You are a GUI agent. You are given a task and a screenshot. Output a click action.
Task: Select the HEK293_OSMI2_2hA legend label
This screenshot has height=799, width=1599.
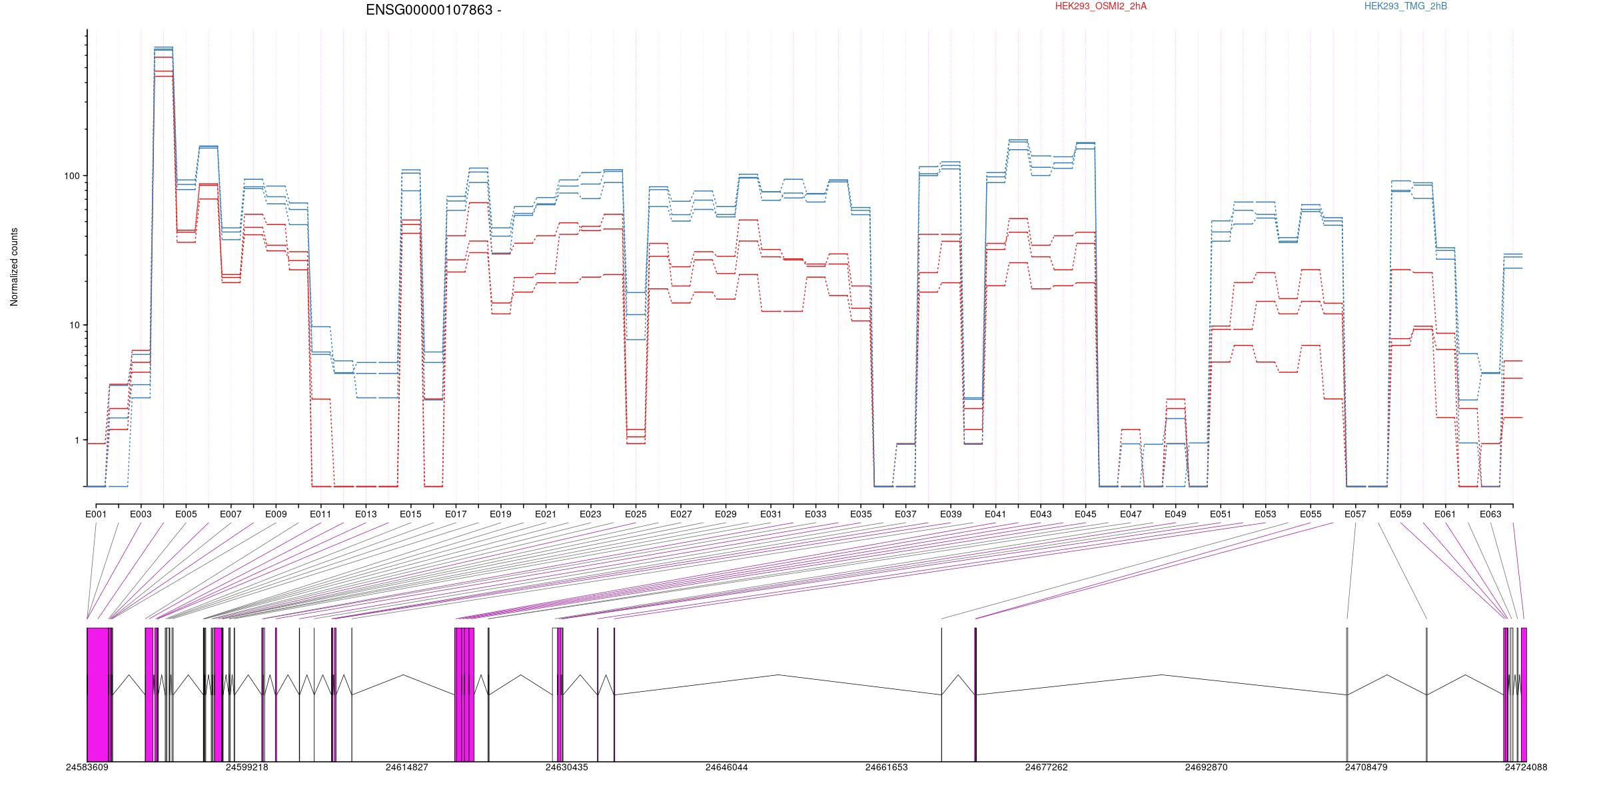[1101, 6]
